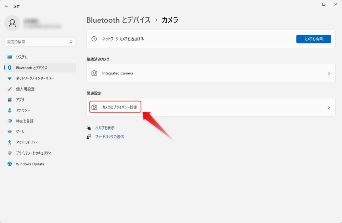Open アクセシビリティ section
The image size is (342, 223).
click(x=40, y=142)
